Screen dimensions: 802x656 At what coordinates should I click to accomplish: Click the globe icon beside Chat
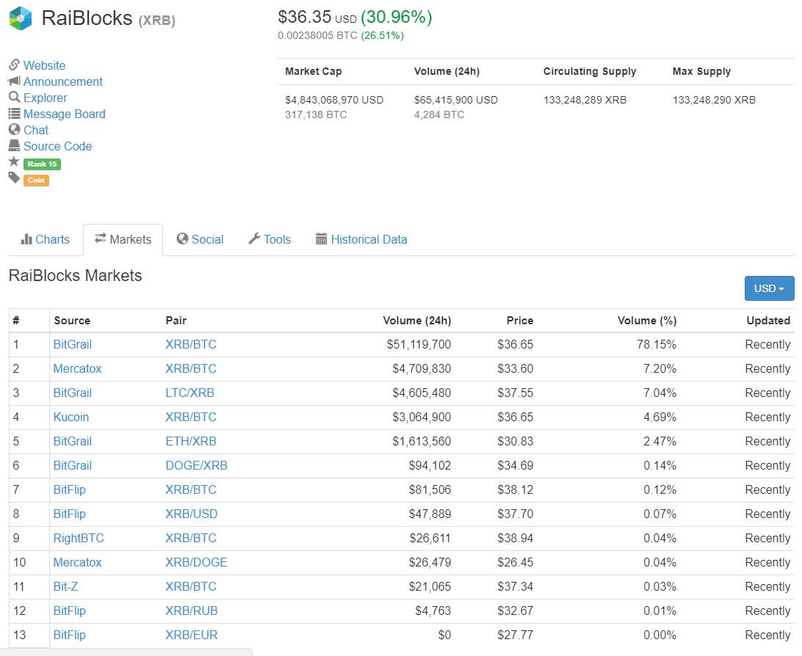pos(15,129)
